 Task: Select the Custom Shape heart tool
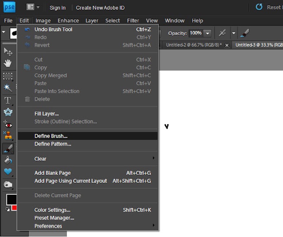pos(8,172)
